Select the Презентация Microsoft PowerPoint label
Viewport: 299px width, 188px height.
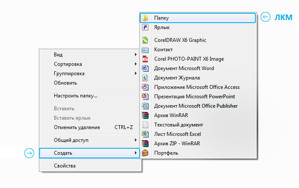click(x=194, y=97)
